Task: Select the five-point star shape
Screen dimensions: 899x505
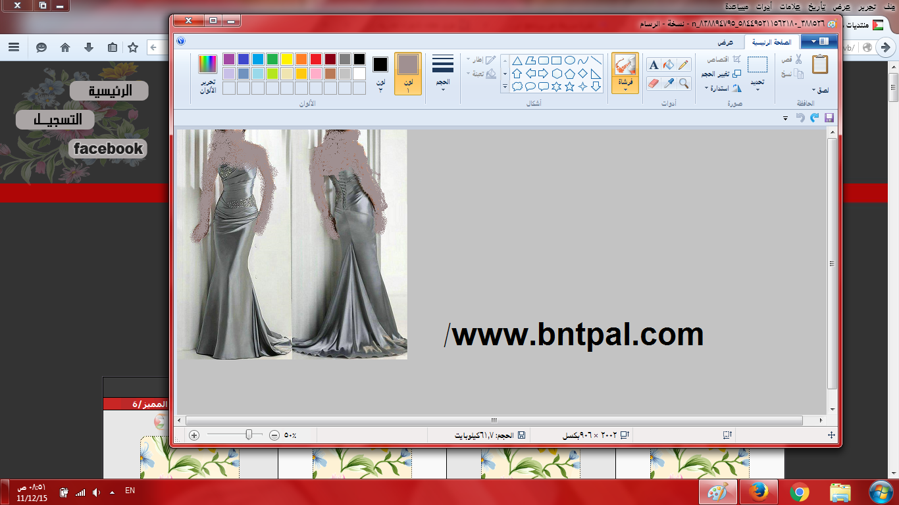Action: (569, 87)
